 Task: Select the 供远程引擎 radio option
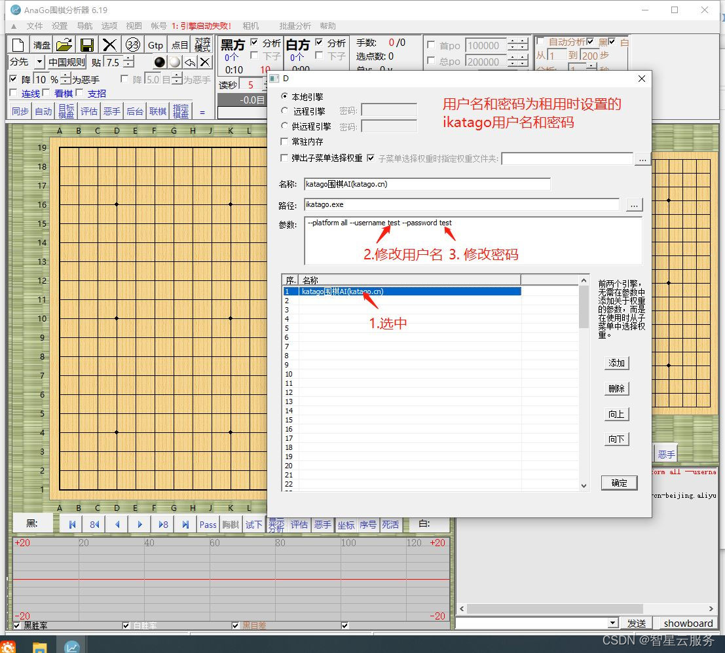click(x=285, y=126)
